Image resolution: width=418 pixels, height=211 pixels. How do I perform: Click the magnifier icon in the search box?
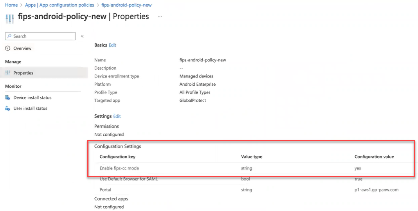point(9,36)
